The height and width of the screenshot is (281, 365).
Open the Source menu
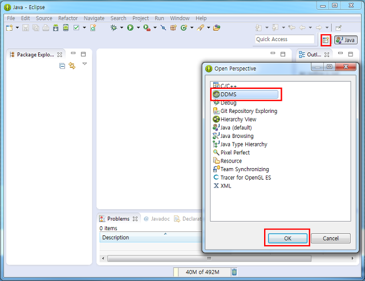tap(44, 18)
